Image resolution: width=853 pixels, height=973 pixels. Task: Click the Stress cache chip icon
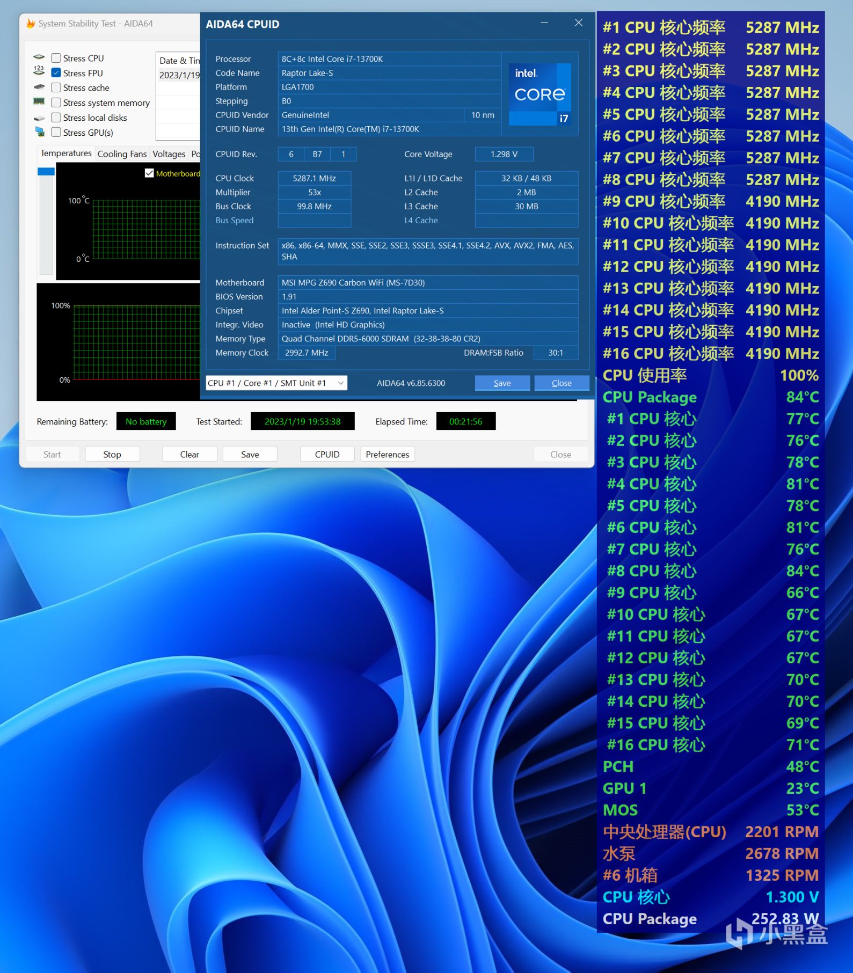(x=39, y=87)
